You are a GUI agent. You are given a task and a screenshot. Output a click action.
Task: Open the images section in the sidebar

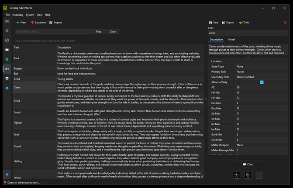pos(7,40)
